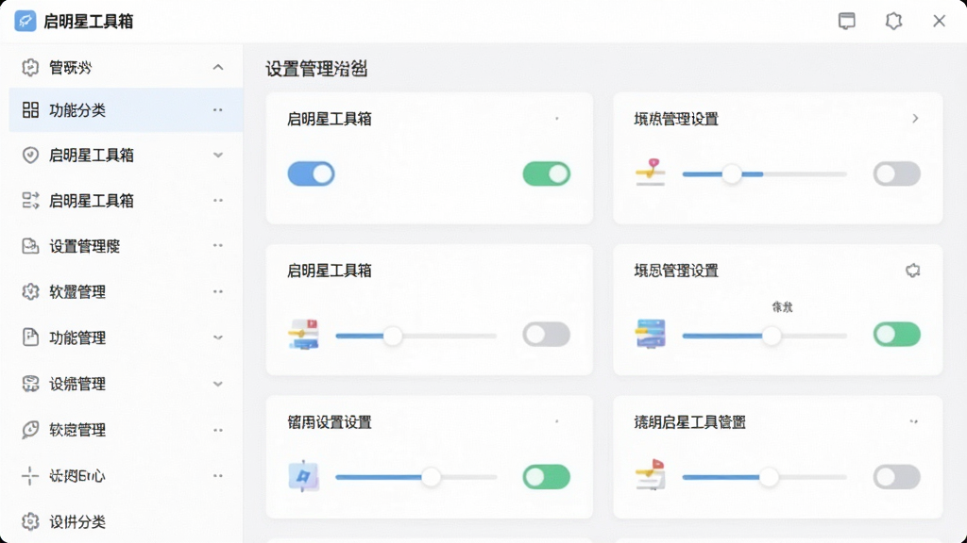Click the shield icon beside first 启明星工具箱 item

click(30, 156)
